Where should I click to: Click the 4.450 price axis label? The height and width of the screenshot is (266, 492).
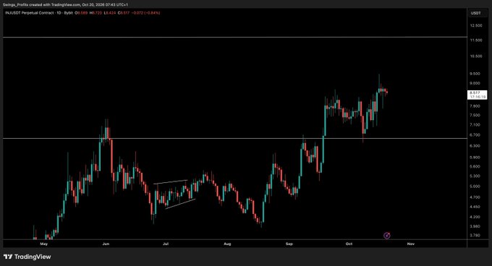pyautogui.click(x=475, y=207)
